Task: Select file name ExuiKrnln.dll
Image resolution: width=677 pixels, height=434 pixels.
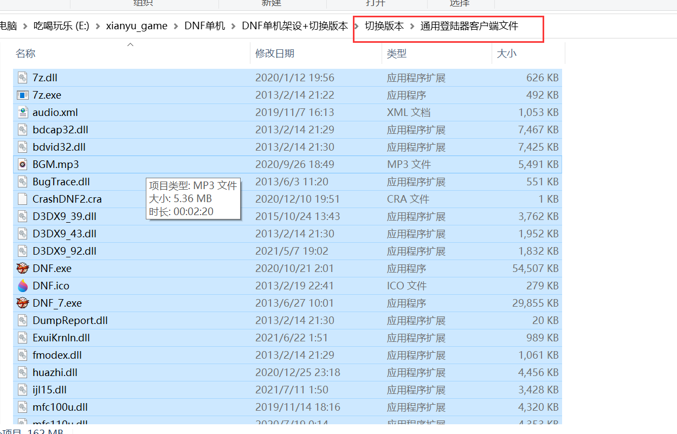Action: point(61,338)
